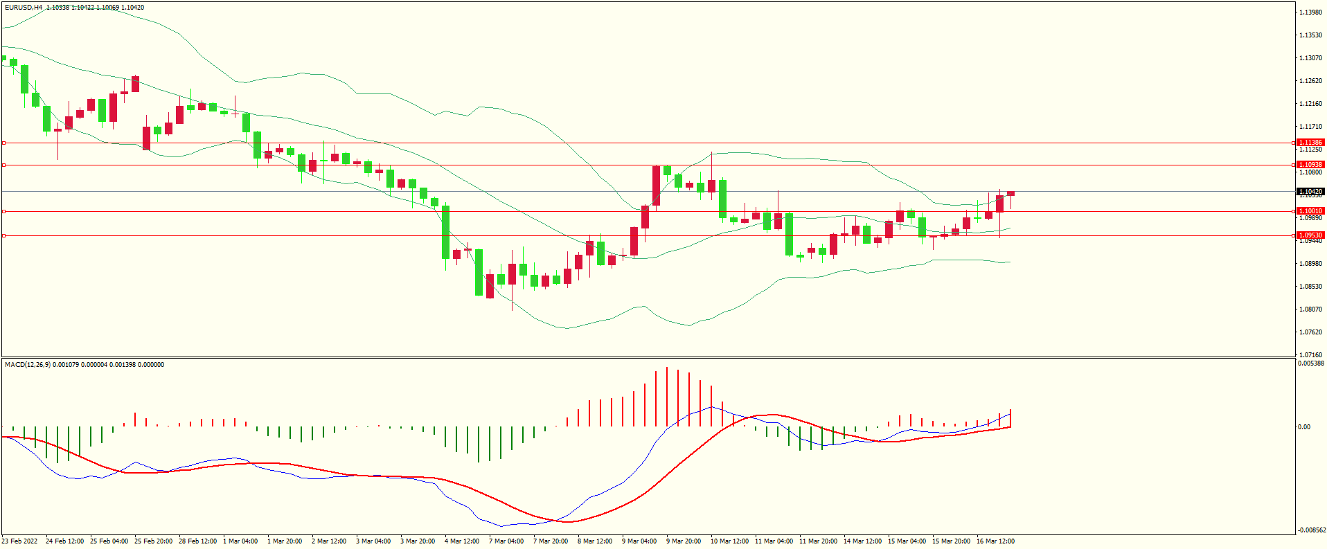The width and height of the screenshot is (1327, 549).
Task: Click the 15 Mar 20:00 time label
Action: point(951,541)
